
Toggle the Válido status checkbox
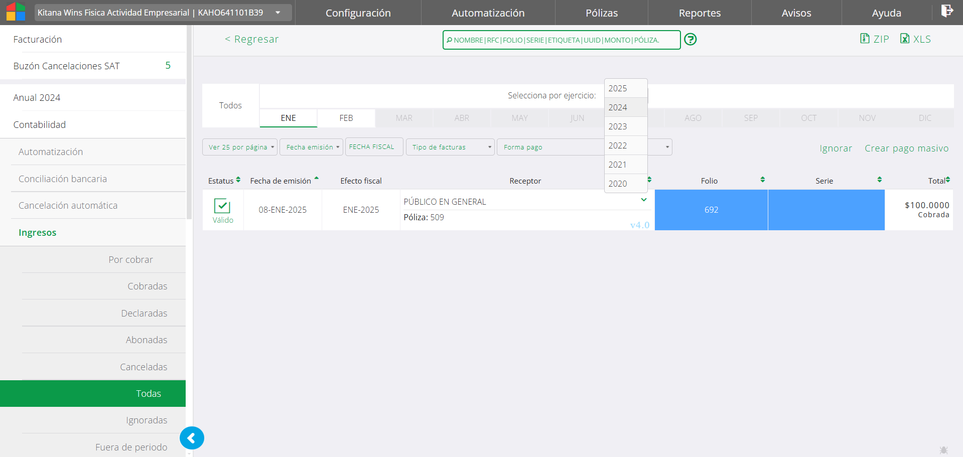222,206
